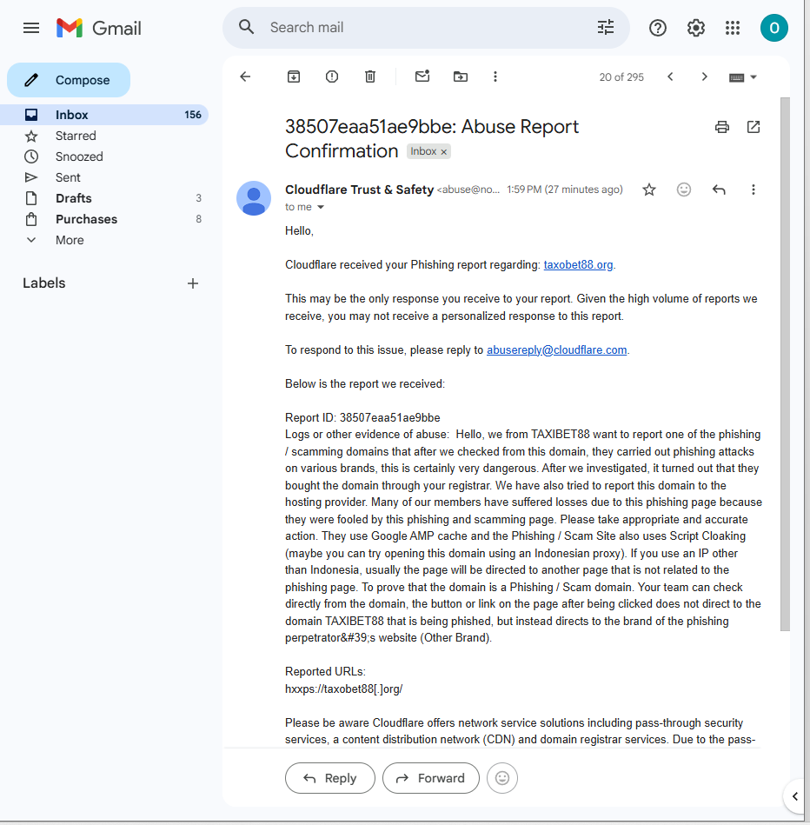Open the main menu hamburger icon

point(31,28)
